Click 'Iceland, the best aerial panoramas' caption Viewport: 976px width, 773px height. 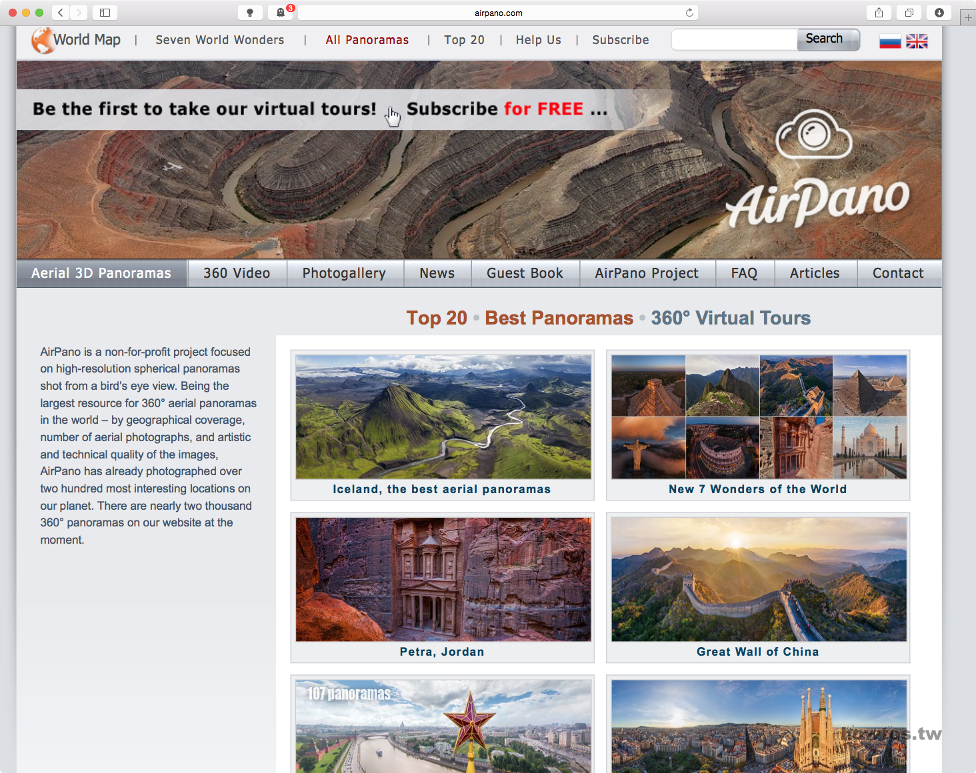tap(442, 489)
